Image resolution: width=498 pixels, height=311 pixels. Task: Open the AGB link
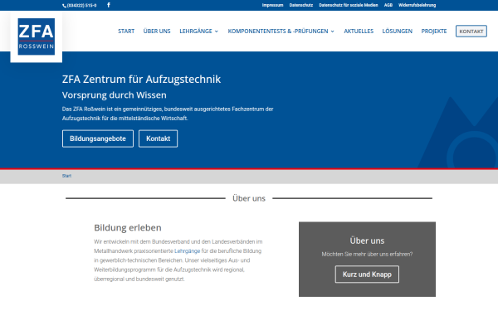[388, 5]
